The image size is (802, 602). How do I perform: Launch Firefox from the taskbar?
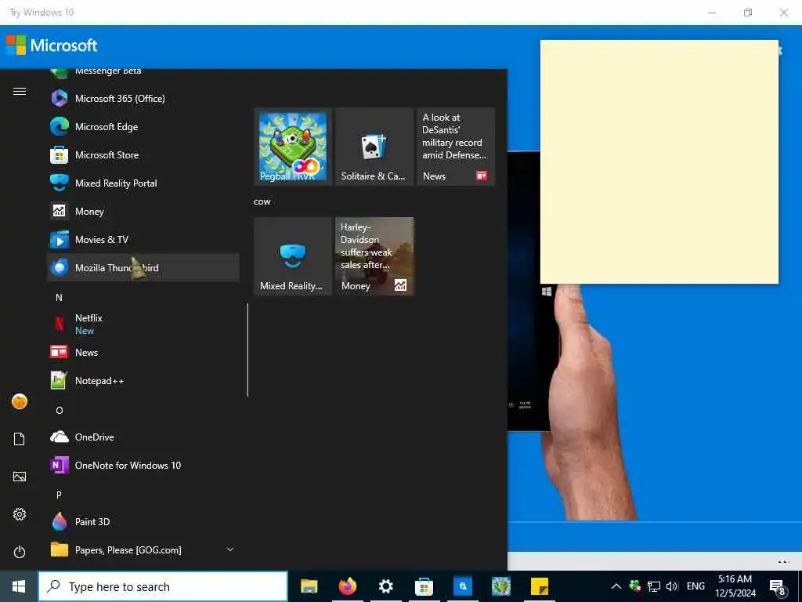pyautogui.click(x=347, y=586)
